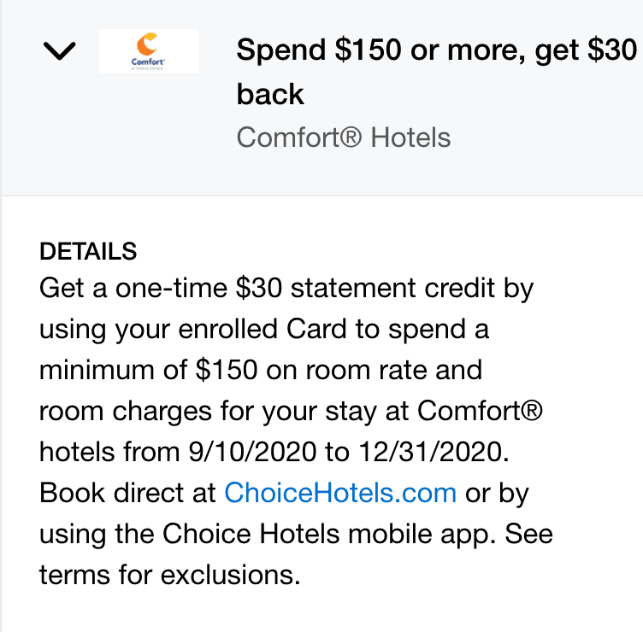Click the Comfort hotels logo image
643x632 pixels.
tap(149, 51)
